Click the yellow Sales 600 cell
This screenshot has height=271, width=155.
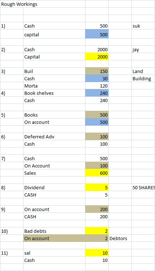tap(97, 173)
